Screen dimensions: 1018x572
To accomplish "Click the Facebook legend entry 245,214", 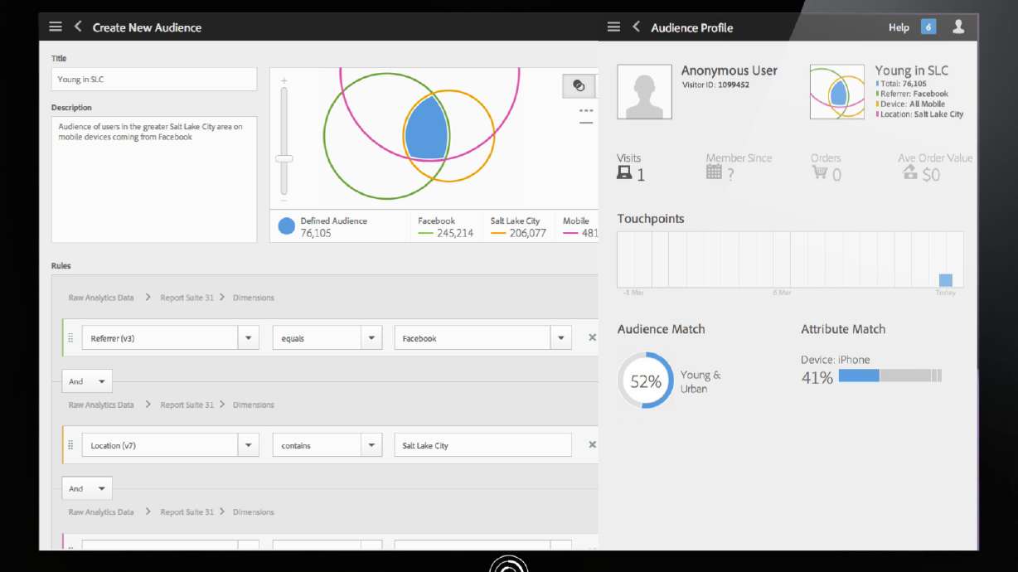I will click(446, 227).
